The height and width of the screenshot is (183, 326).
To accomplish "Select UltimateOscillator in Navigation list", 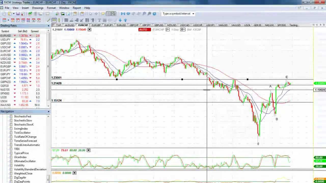I will tap(25, 161).
